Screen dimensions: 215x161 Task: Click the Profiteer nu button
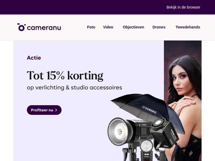click(44, 110)
